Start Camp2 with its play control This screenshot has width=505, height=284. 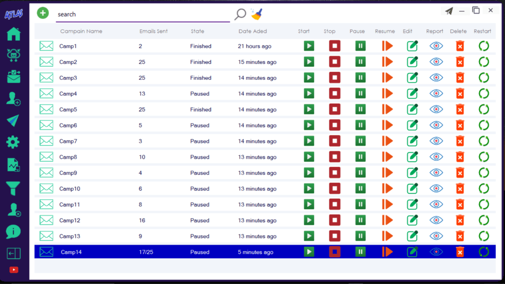309,61
